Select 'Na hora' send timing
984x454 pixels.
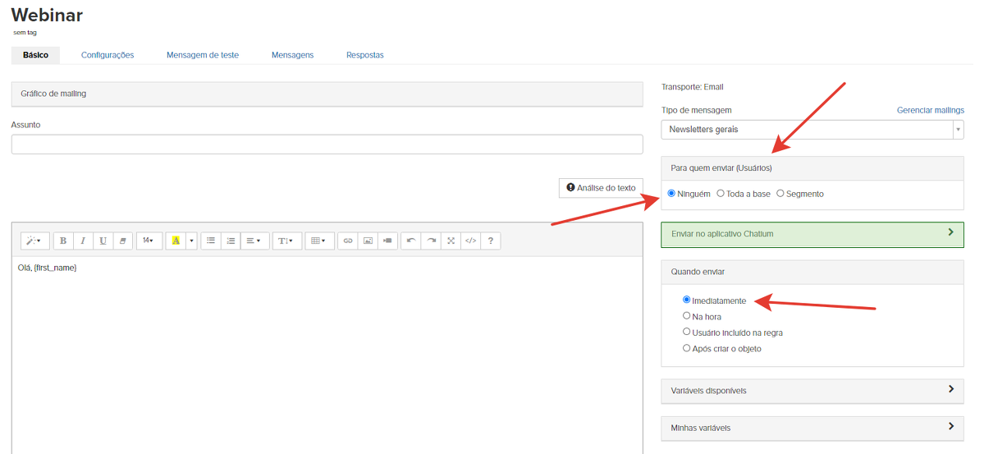[x=687, y=316]
